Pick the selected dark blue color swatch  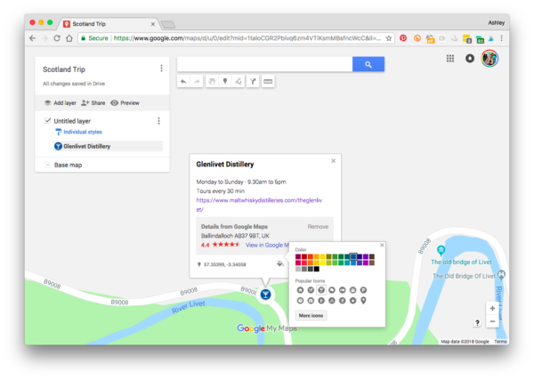[x=353, y=256]
